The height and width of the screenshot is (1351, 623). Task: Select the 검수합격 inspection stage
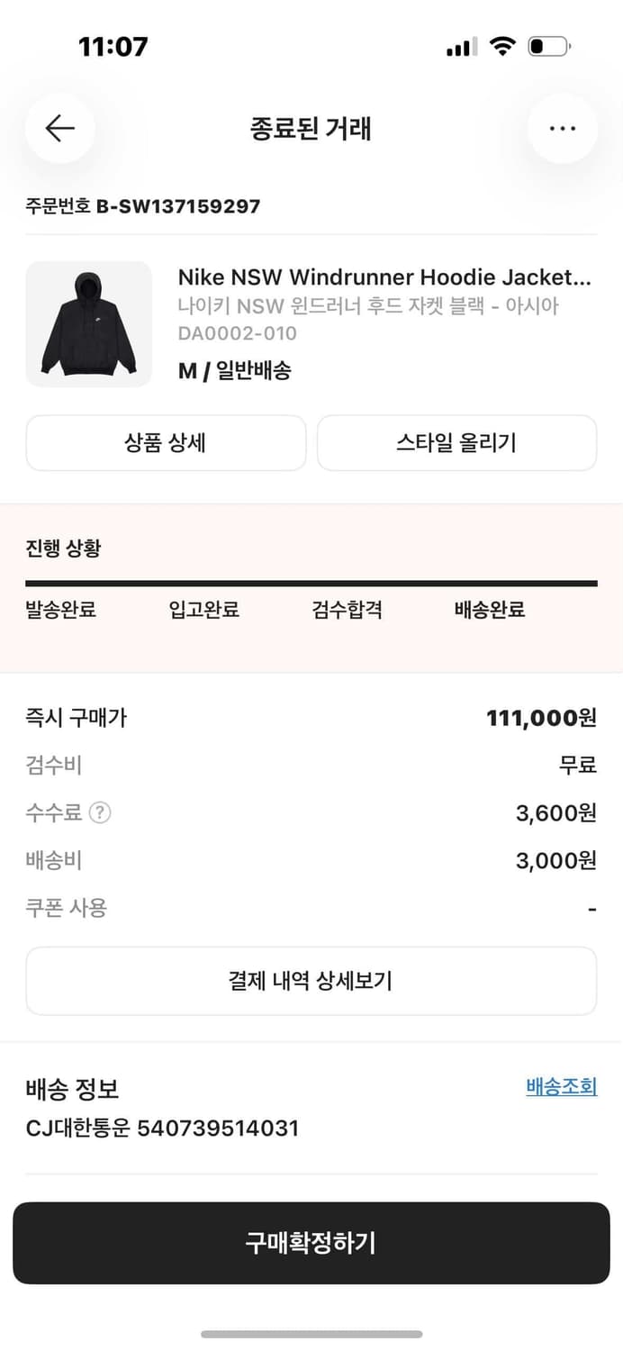tap(348, 610)
